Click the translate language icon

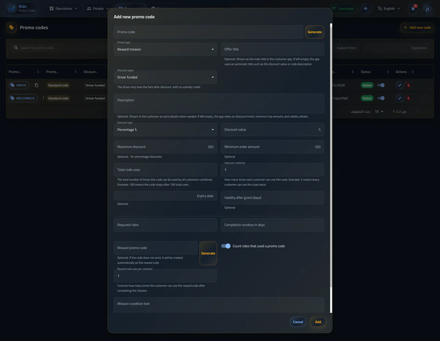coord(380,9)
